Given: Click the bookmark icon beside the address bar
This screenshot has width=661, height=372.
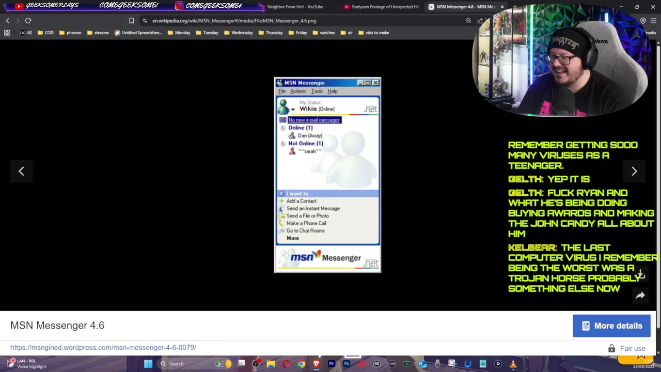Looking at the screenshot, I should tap(131, 21).
